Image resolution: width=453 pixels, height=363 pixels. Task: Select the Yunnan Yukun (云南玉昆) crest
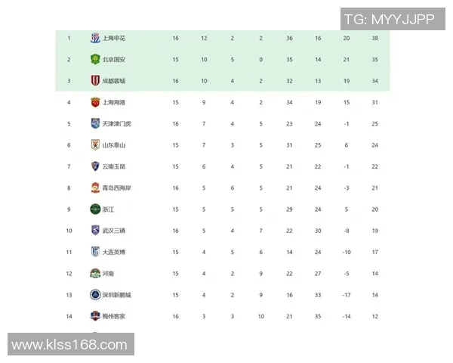(95, 166)
